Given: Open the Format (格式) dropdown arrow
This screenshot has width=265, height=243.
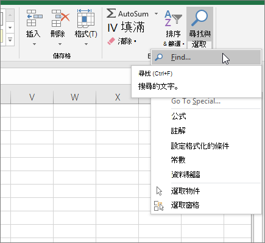Looking at the screenshot, I should click(86, 44).
